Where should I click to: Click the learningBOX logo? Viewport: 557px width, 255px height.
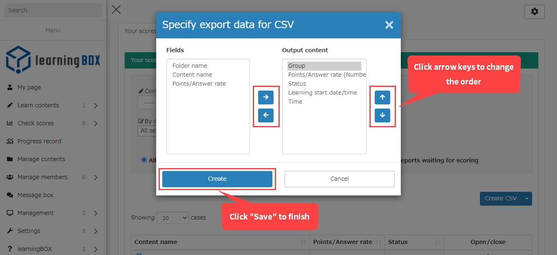tap(53, 60)
